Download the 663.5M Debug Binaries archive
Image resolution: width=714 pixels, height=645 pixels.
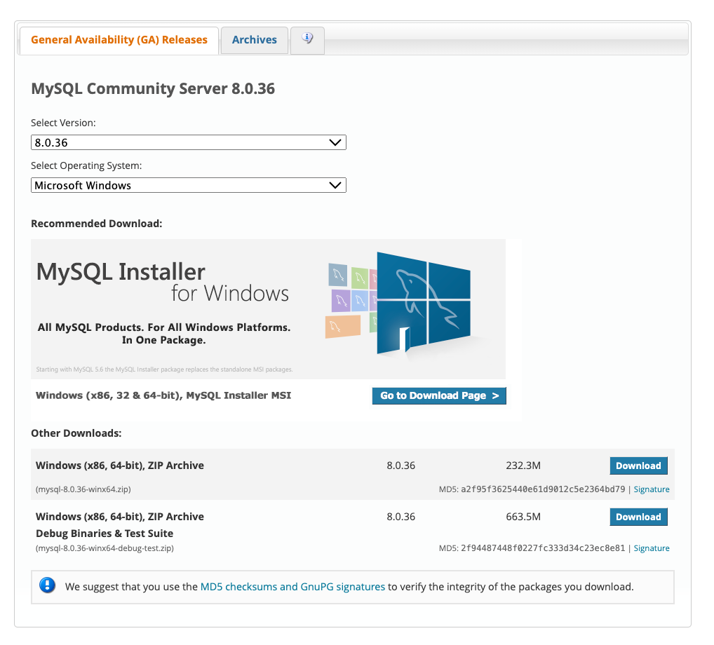(x=638, y=517)
